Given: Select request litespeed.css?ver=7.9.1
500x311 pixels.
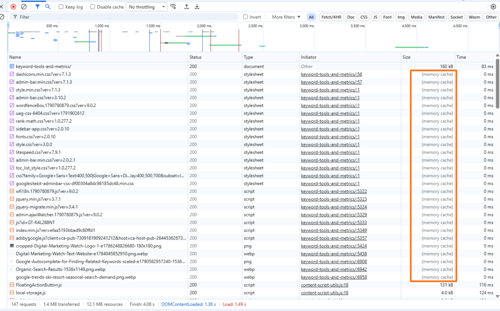Looking at the screenshot, I should pos(38,152).
